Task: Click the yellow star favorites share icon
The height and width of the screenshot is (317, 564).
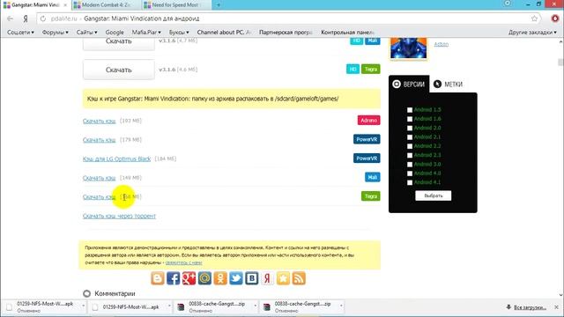Action: [283, 278]
